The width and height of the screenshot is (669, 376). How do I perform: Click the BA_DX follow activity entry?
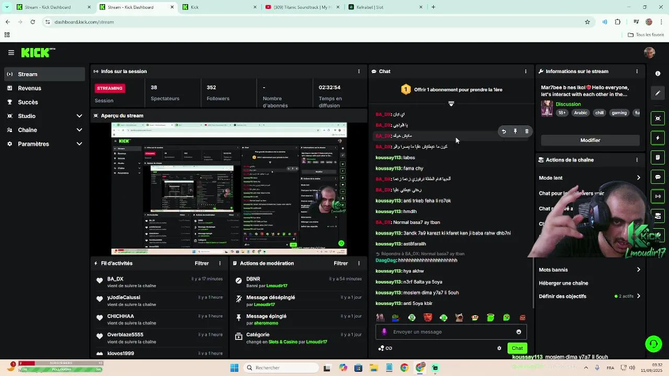click(x=158, y=283)
